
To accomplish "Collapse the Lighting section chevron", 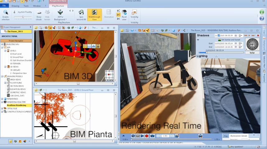I will pyautogui.click(x=216, y=56).
